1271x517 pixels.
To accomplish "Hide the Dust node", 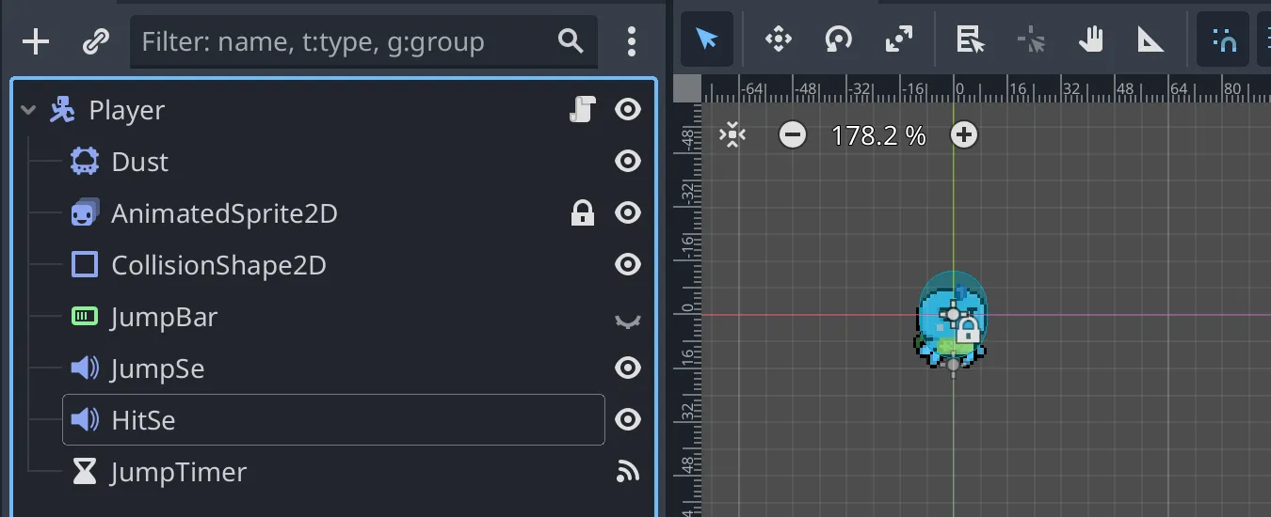I will click(627, 162).
